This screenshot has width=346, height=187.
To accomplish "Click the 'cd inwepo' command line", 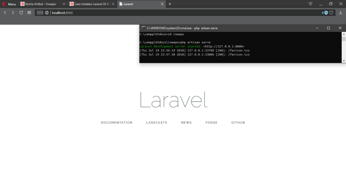I will 162,34.
